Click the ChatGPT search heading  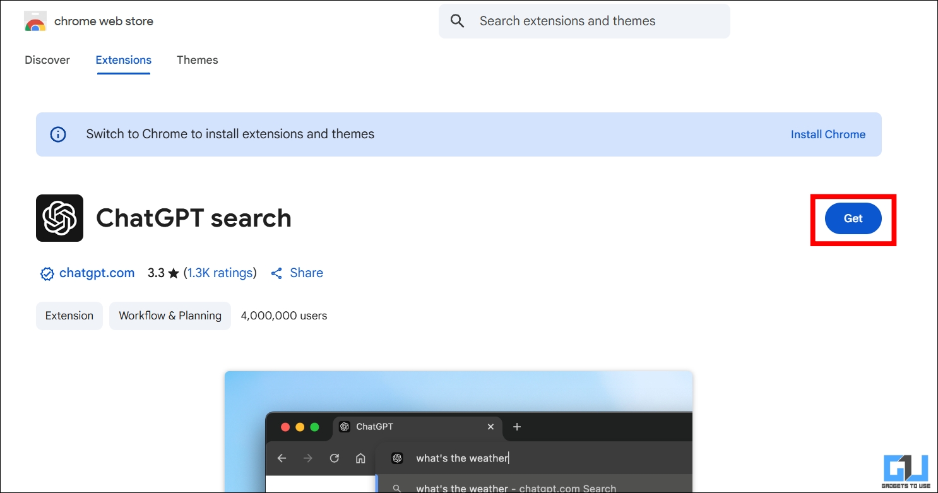click(x=194, y=218)
